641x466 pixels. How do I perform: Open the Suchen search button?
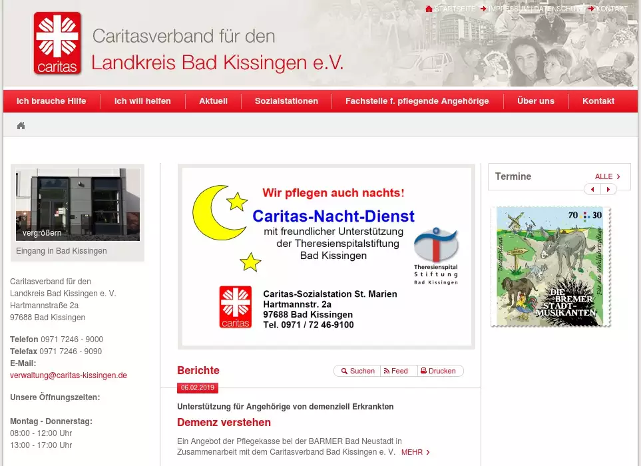[x=357, y=371]
